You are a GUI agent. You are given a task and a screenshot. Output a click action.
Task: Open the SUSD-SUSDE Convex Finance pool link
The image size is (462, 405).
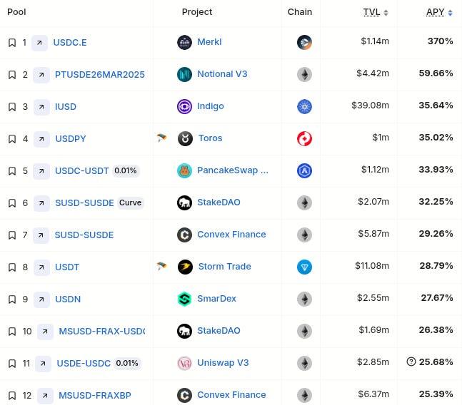tap(84, 235)
